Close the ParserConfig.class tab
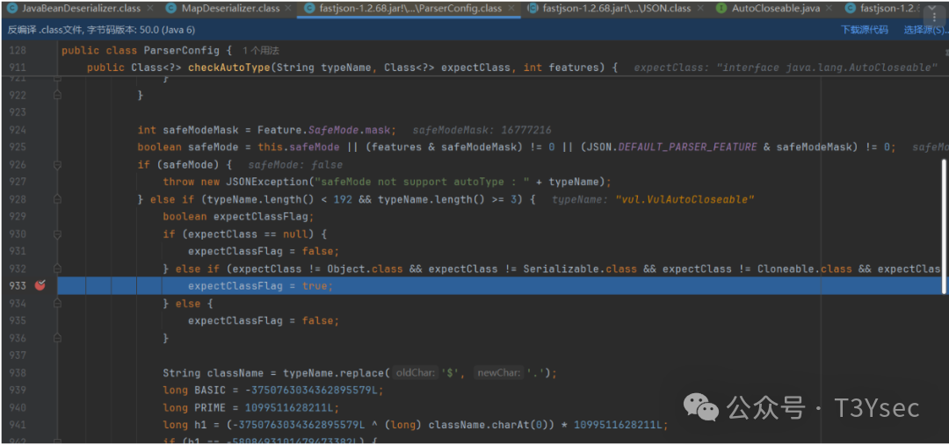 pyautogui.click(x=512, y=9)
